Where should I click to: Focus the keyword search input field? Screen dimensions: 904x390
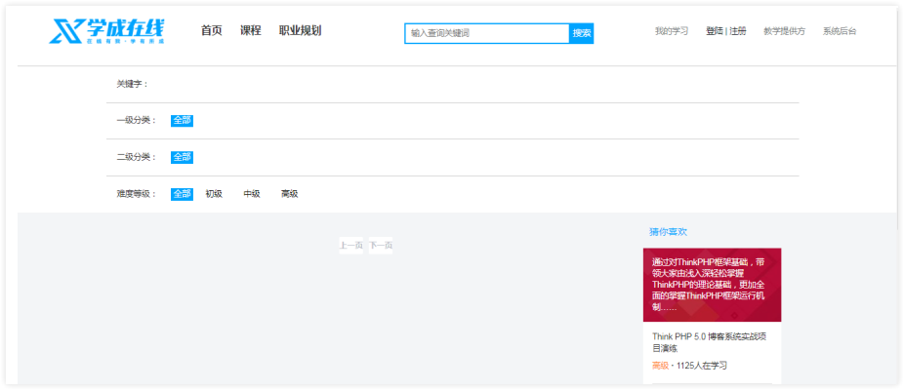pos(487,33)
